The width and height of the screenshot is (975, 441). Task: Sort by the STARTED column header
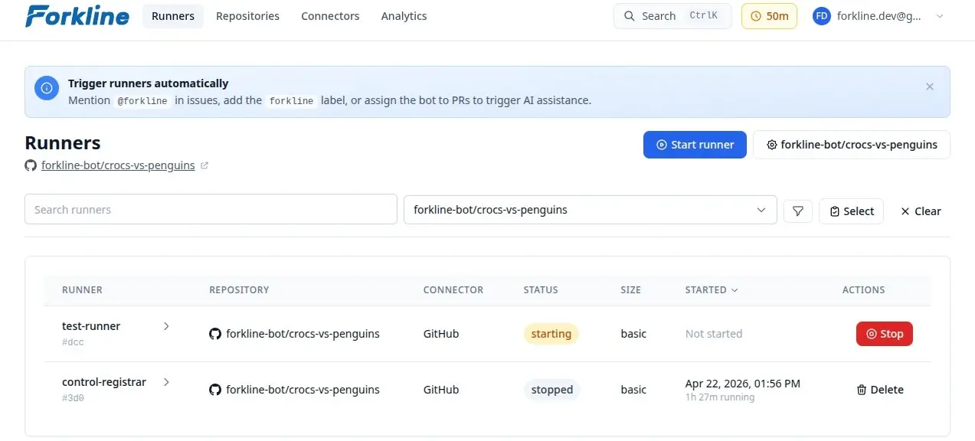tap(712, 290)
